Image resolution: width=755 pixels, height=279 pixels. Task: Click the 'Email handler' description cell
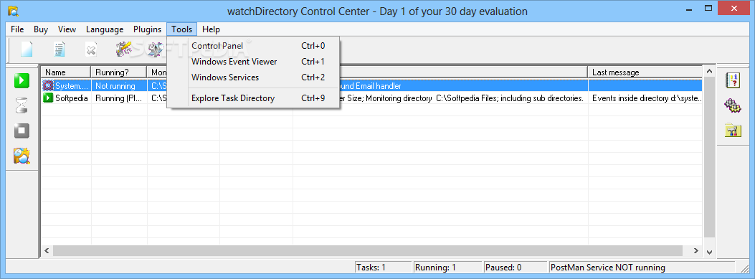(x=464, y=86)
